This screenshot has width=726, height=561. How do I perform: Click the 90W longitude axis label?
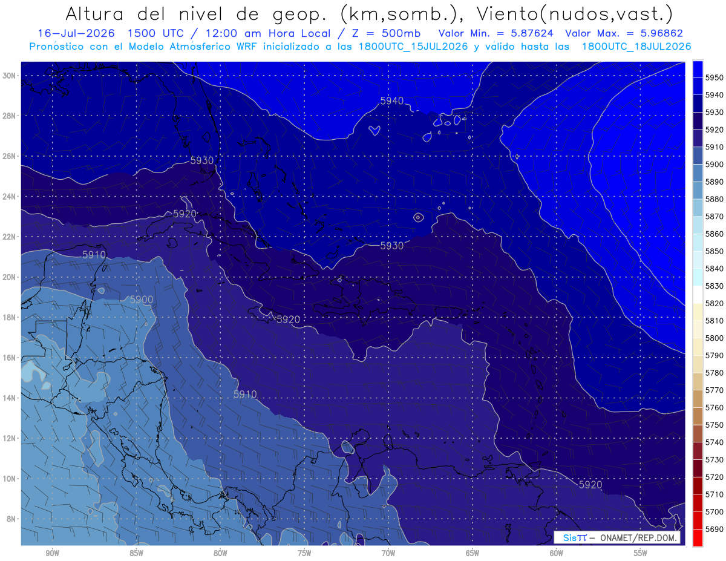click(x=52, y=554)
